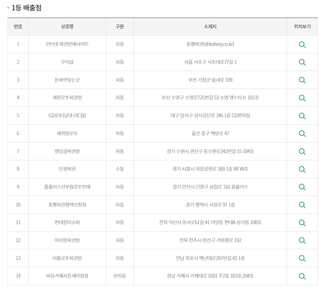This screenshot has width=321, height=291.
Task: Select store name 명당골복권방
Action: pos(67,151)
